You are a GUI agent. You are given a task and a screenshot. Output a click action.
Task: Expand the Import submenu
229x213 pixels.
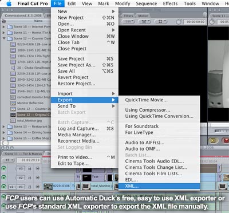click(x=85, y=94)
